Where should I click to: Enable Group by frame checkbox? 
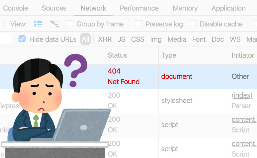70,24
